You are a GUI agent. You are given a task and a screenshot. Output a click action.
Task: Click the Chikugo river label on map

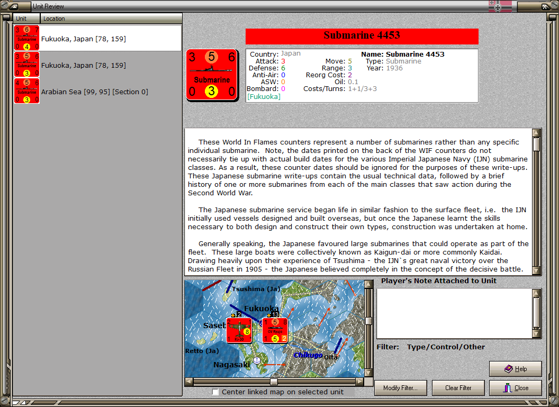coord(308,355)
